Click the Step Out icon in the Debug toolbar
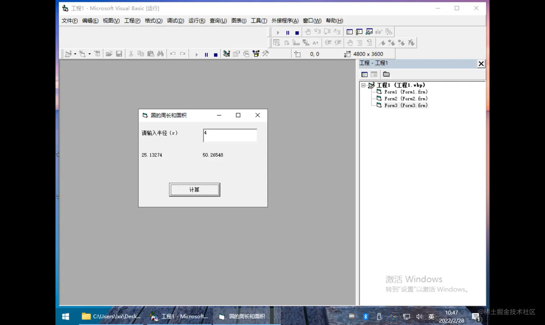Viewport: 545px width, 325px height. [337, 32]
